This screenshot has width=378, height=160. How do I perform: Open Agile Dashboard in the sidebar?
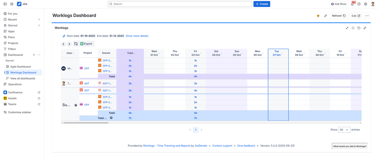pos(20,67)
